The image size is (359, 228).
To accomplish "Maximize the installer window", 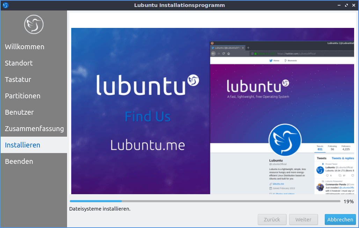I will click(x=346, y=5).
